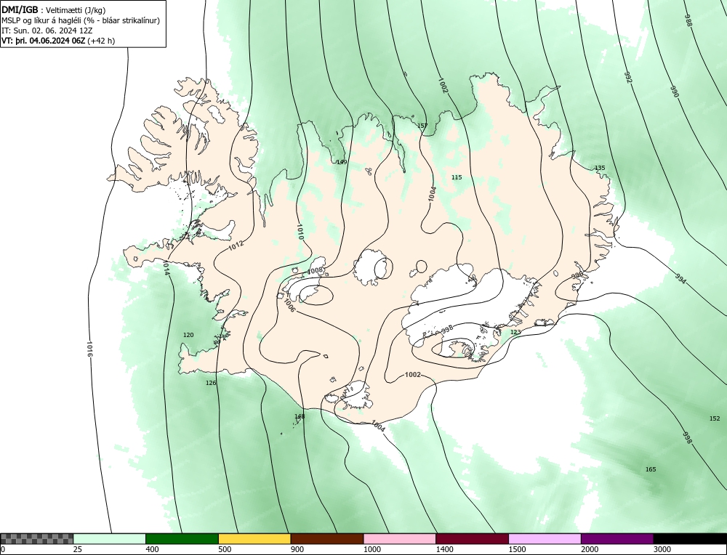Click the 996 isobar label
Screen dimensions: 727x555
(577, 275)
